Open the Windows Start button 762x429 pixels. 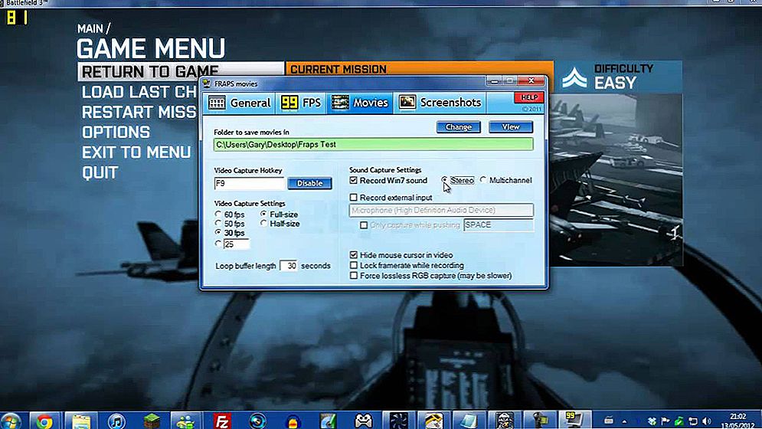[x=11, y=421]
